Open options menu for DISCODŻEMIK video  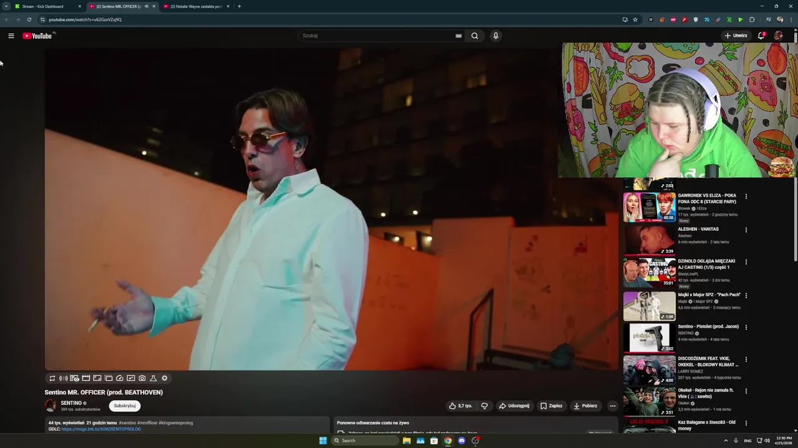[746, 360]
